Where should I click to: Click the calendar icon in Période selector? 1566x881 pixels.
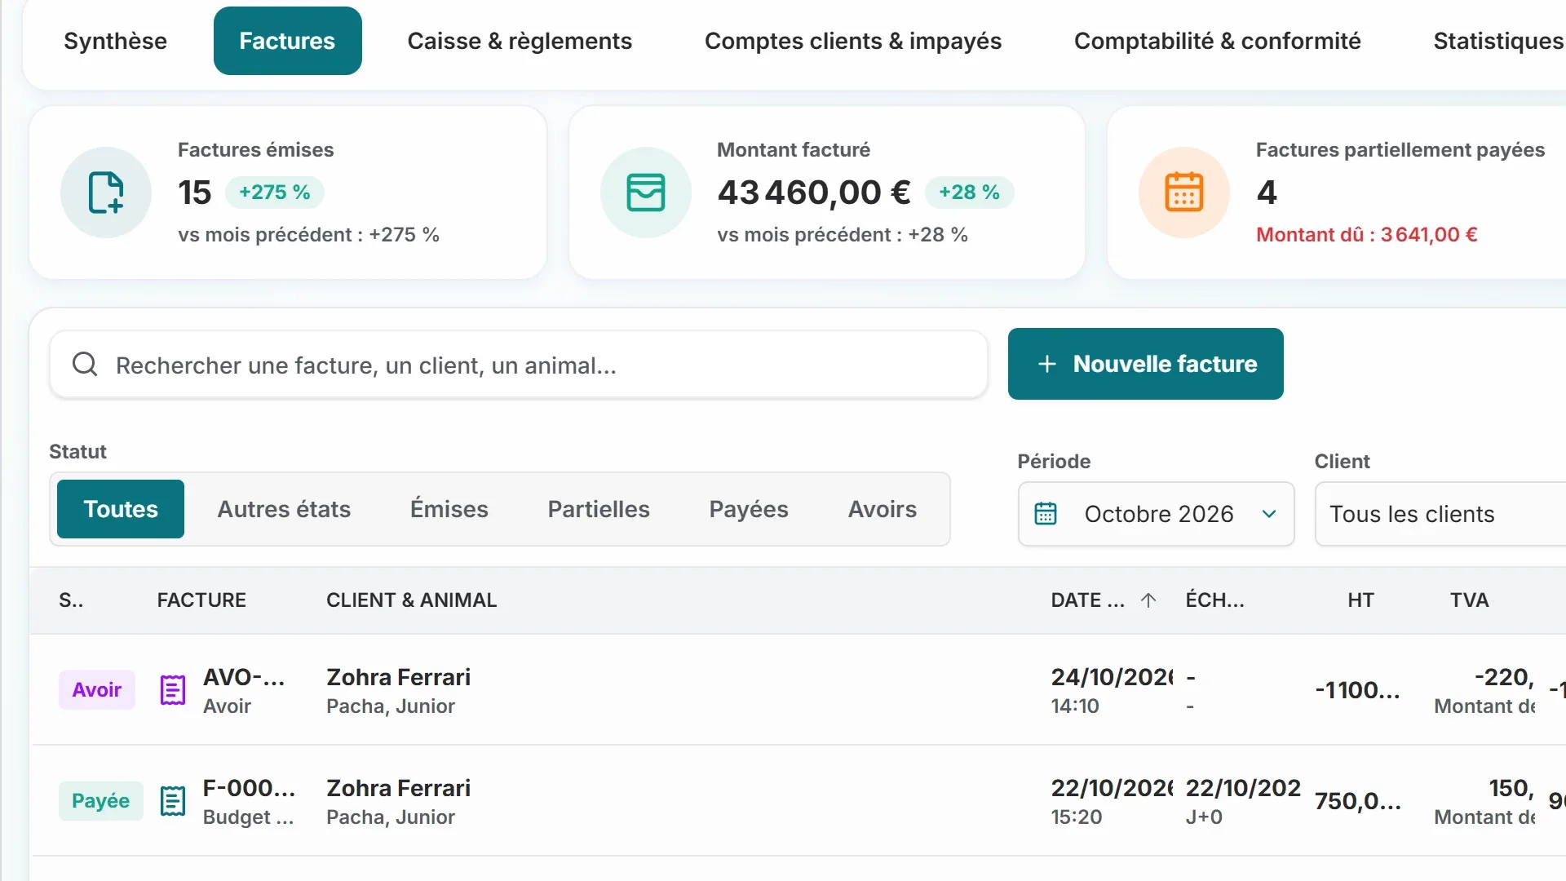(x=1046, y=513)
